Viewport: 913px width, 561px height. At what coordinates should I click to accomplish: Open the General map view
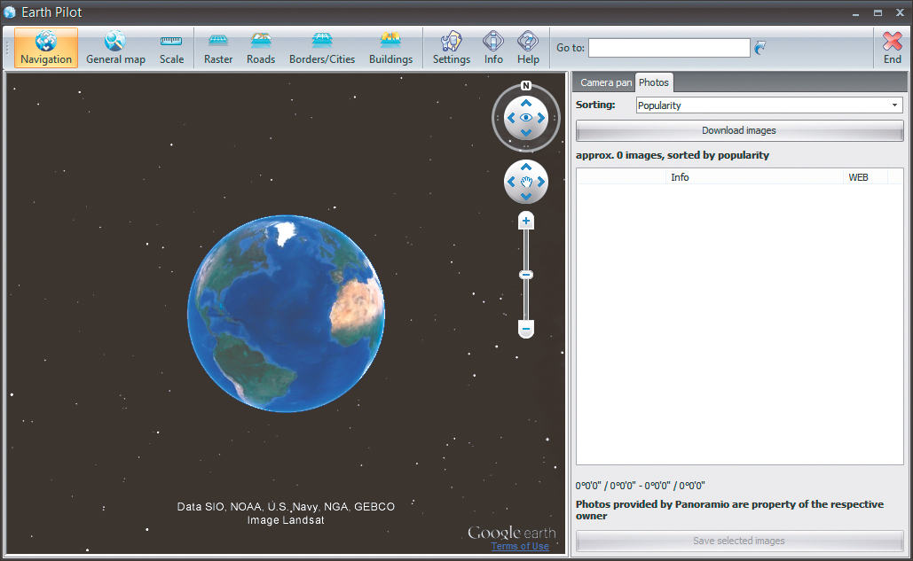pos(115,48)
